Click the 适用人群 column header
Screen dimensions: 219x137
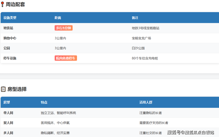point(146,102)
